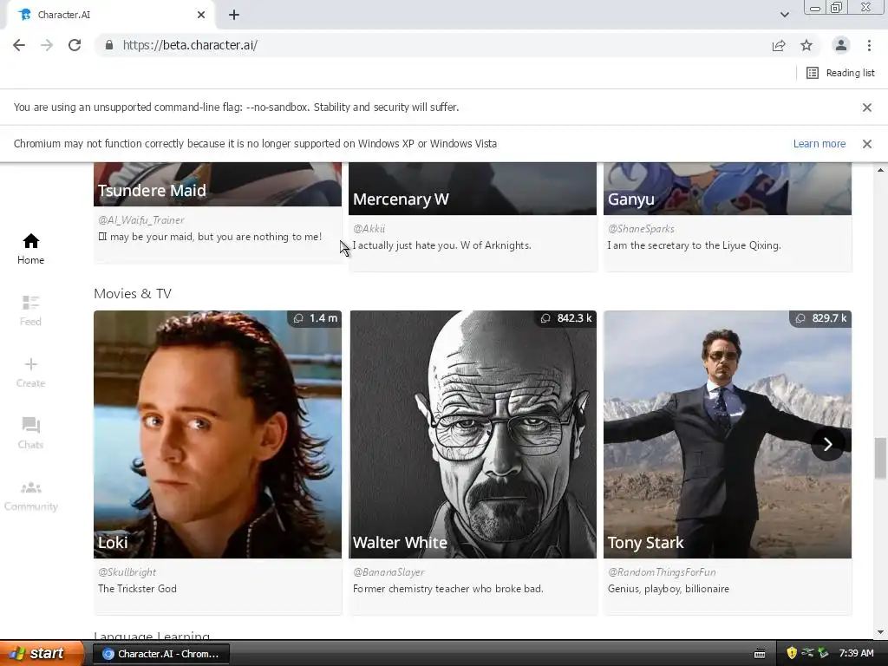Image resolution: width=888 pixels, height=666 pixels.
Task: Click the Create plus icon
Action: [30, 364]
